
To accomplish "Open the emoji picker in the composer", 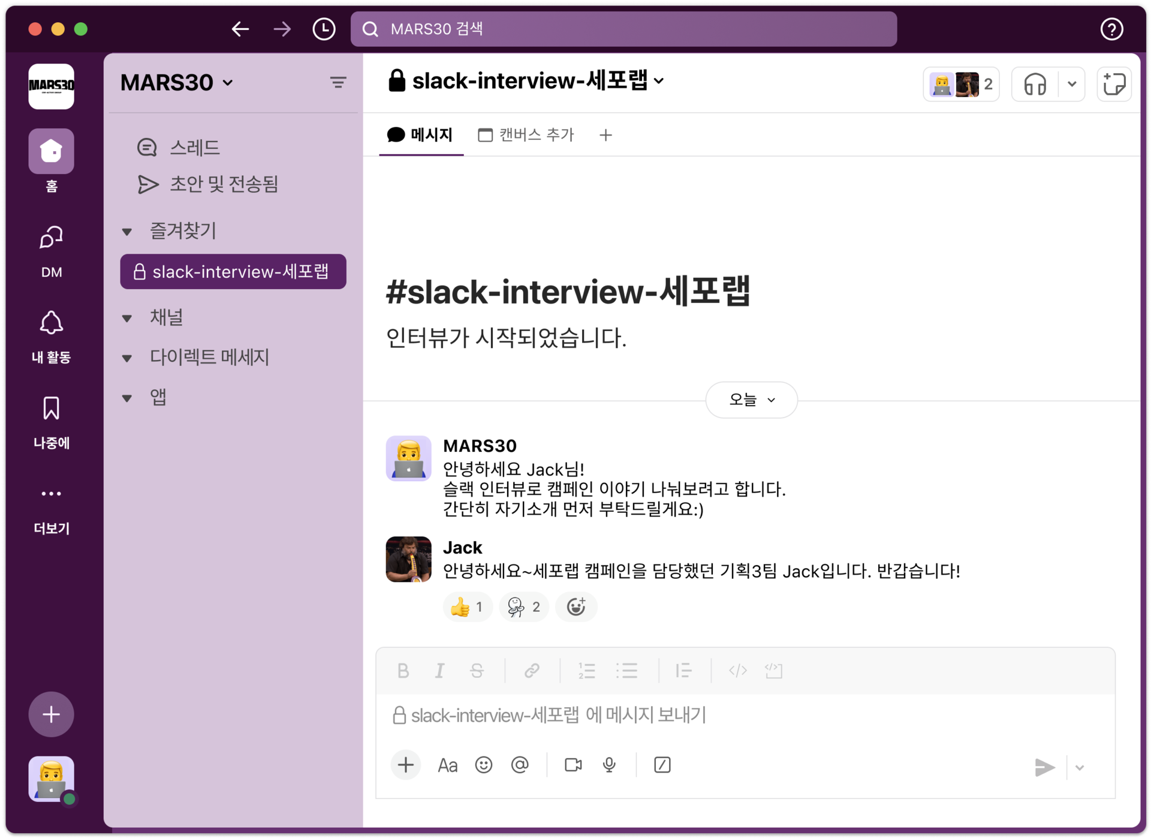I will pyautogui.click(x=483, y=765).
